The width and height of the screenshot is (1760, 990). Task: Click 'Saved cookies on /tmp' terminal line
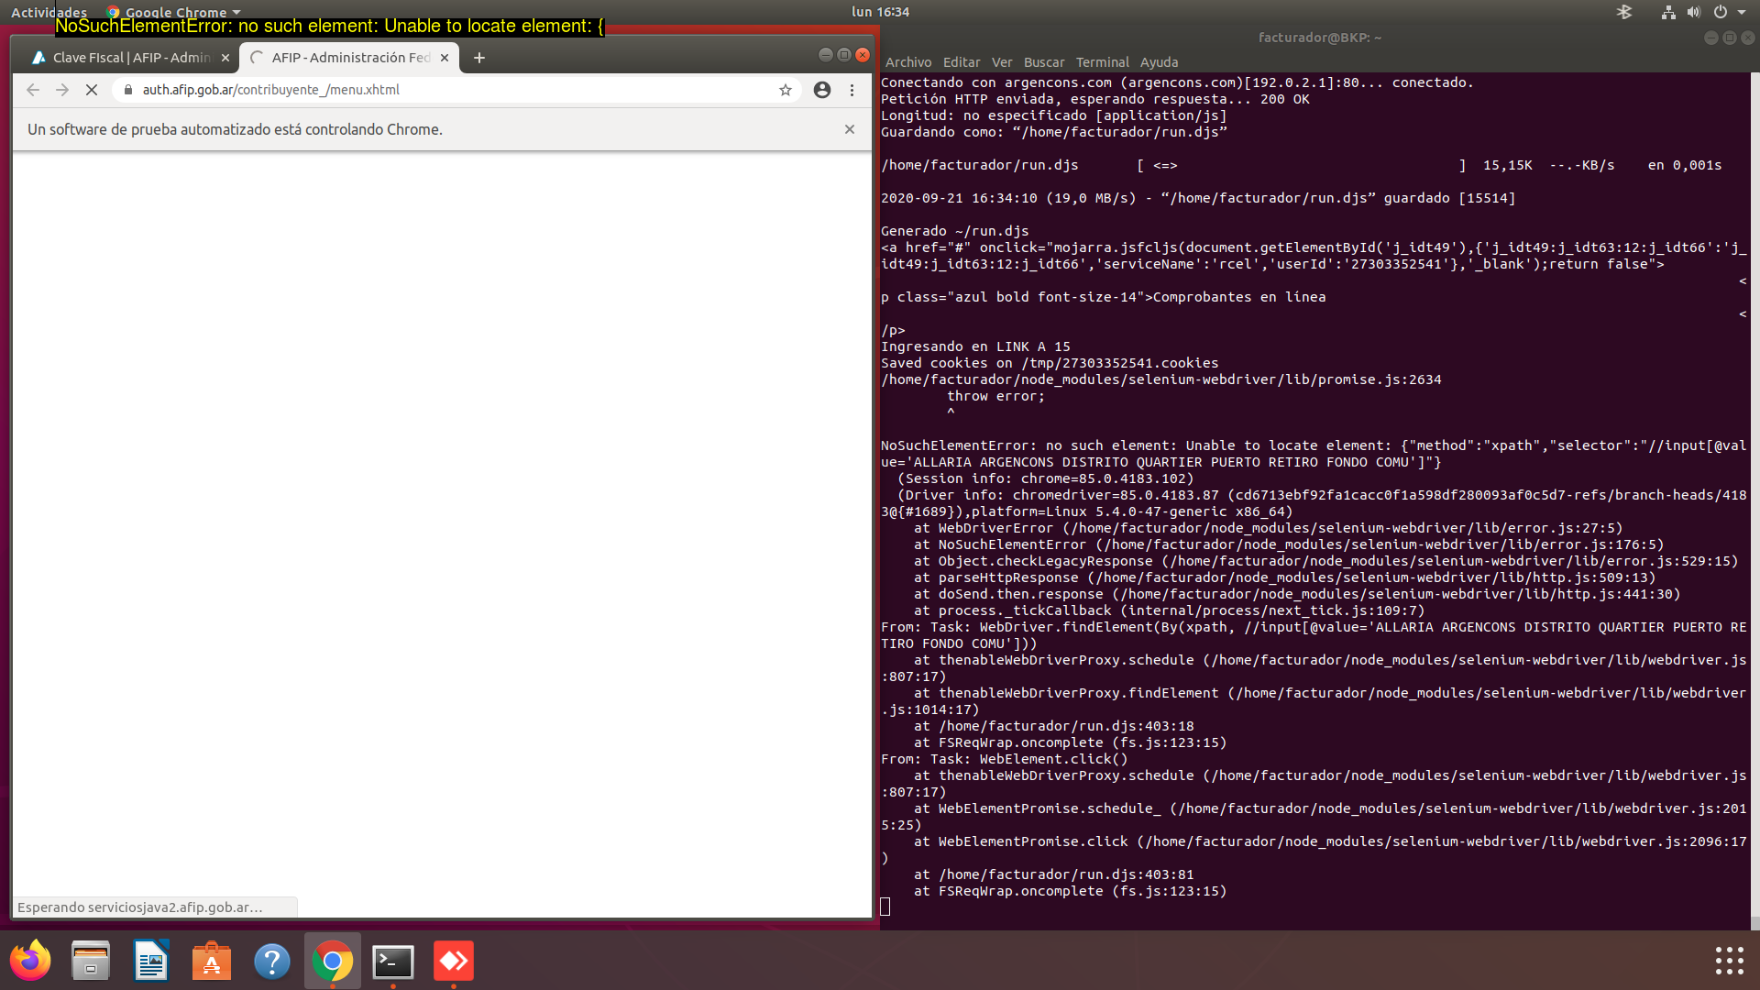pos(1050,363)
